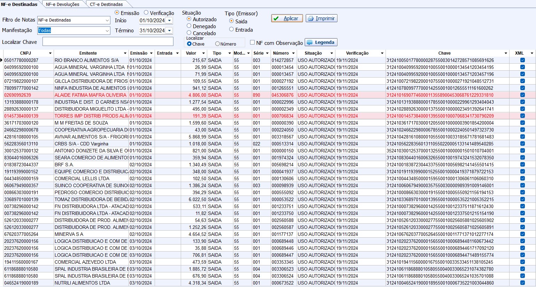Viewport: 536px width, 287px height.
Task: Select the Cancelado situation radio button
Action: point(189,33)
